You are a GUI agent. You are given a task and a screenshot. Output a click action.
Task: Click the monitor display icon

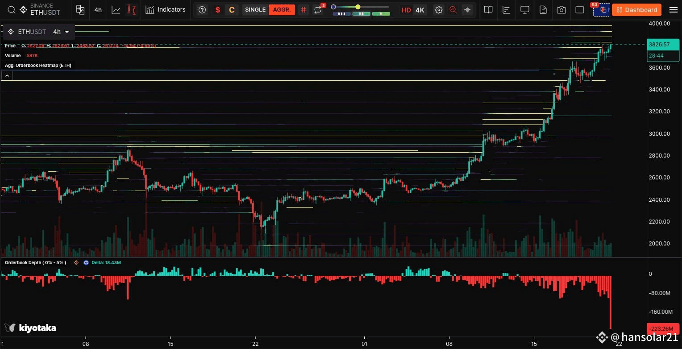tap(525, 10)
